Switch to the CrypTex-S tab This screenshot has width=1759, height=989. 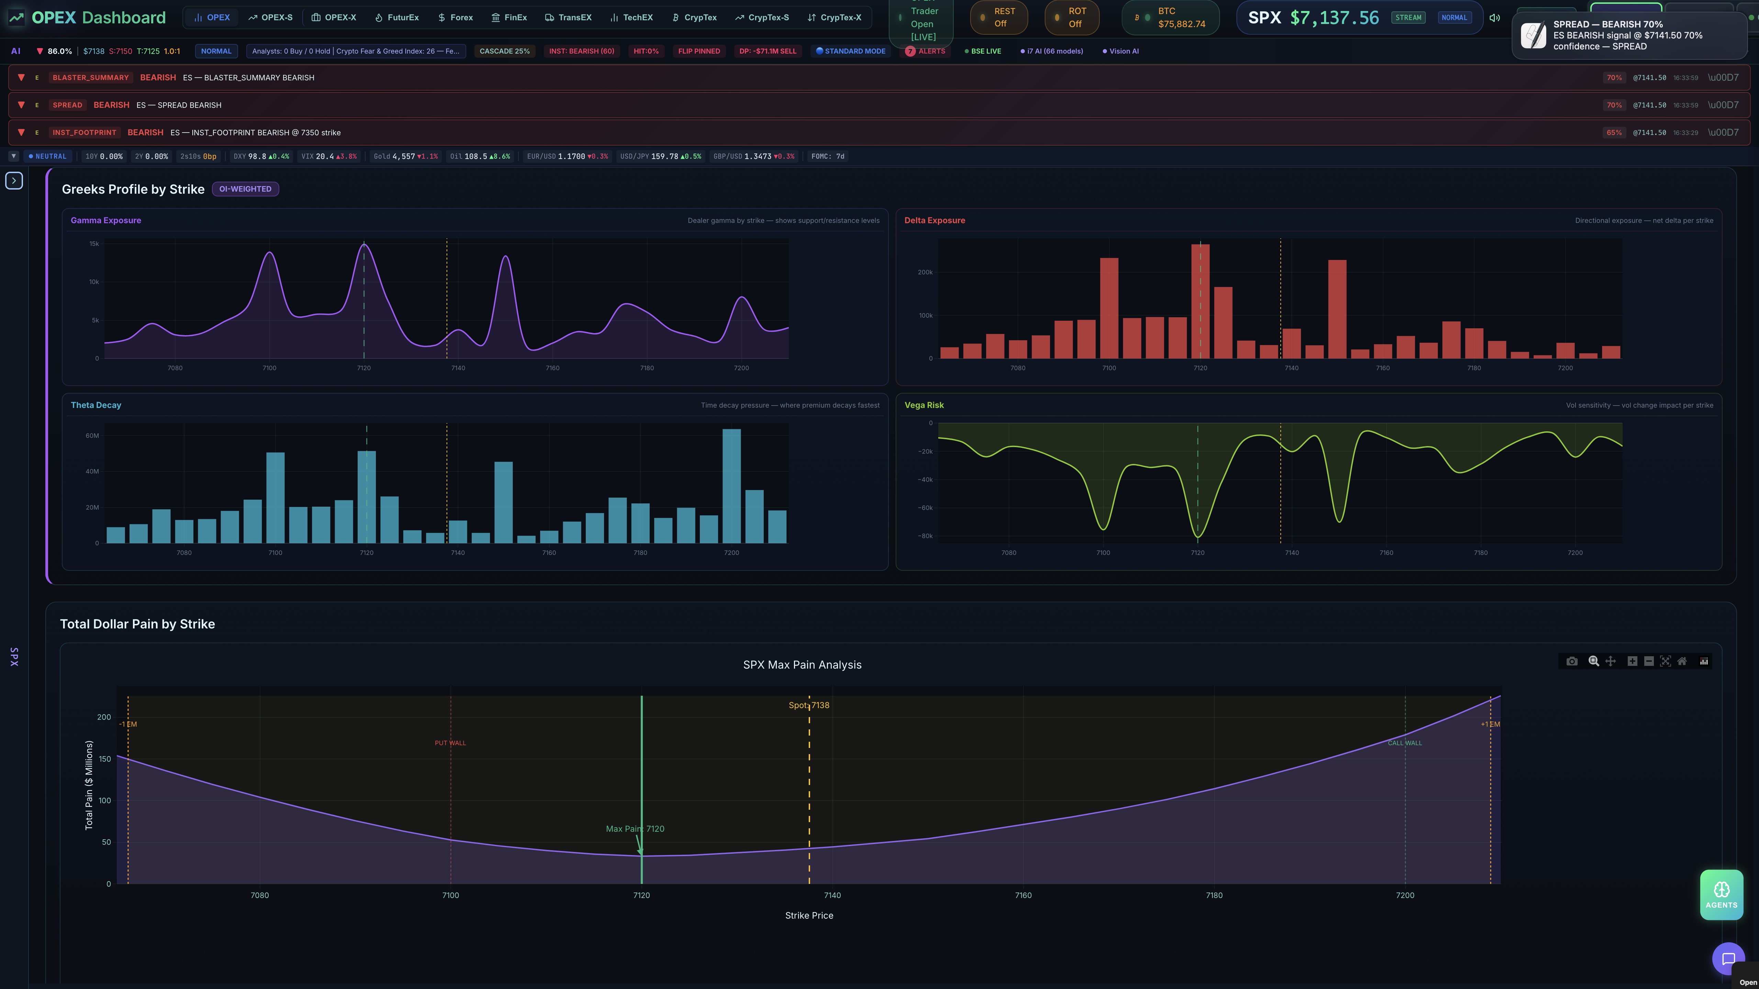point(762,18)
